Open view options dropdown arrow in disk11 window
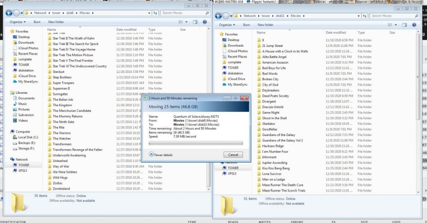The image size is (427, 223). tap(396, 25)
